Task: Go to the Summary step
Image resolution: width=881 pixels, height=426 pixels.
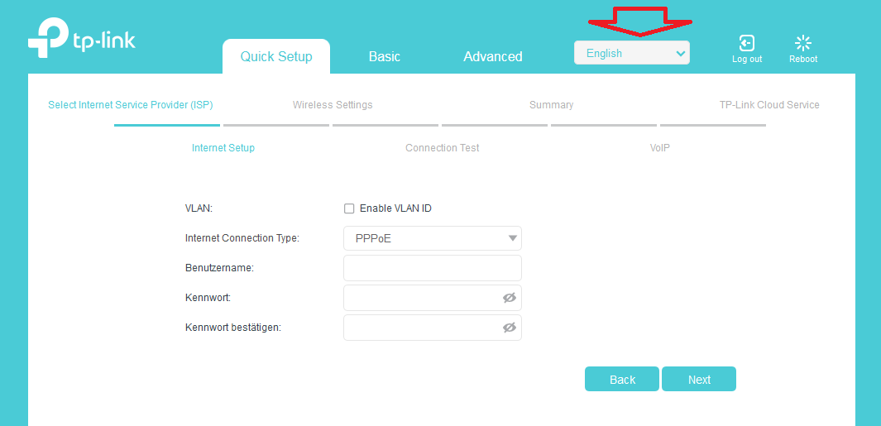Action: click(x=551, y=105)
